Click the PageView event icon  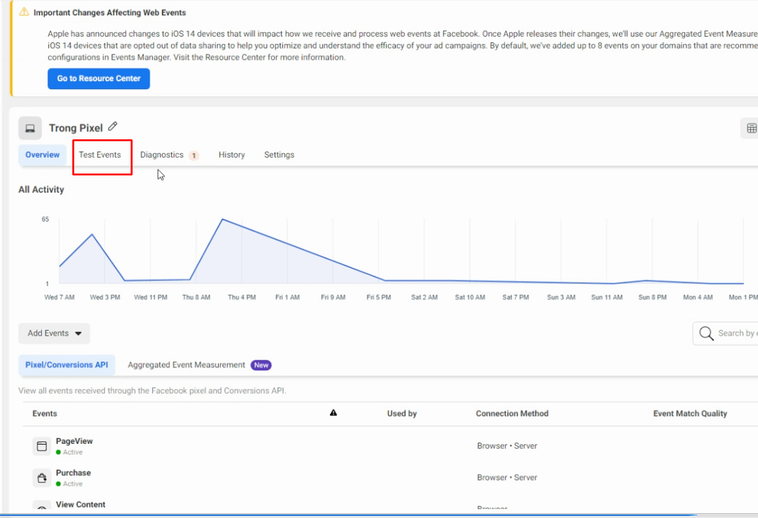pyautogui.click(x=42, y=446)
